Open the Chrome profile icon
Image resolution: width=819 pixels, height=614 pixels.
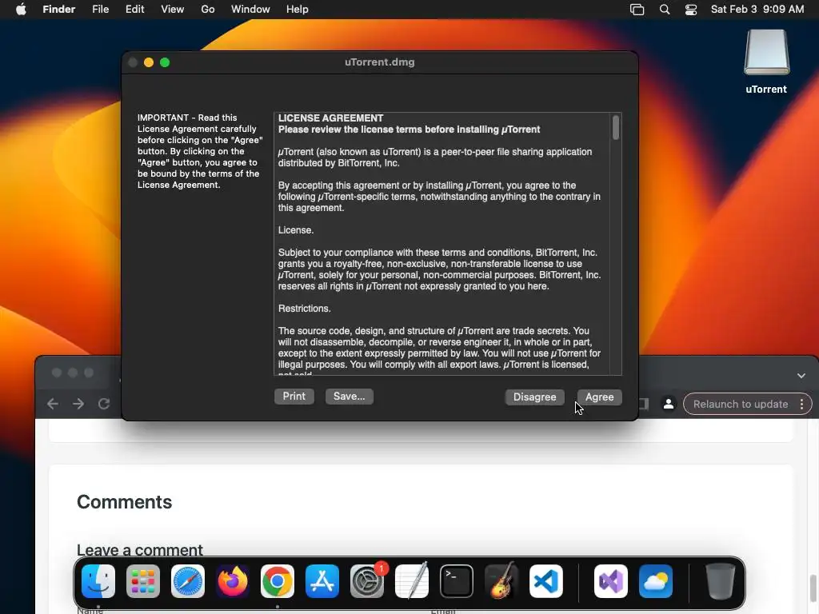pyautogui.click(x=668, y=404)
